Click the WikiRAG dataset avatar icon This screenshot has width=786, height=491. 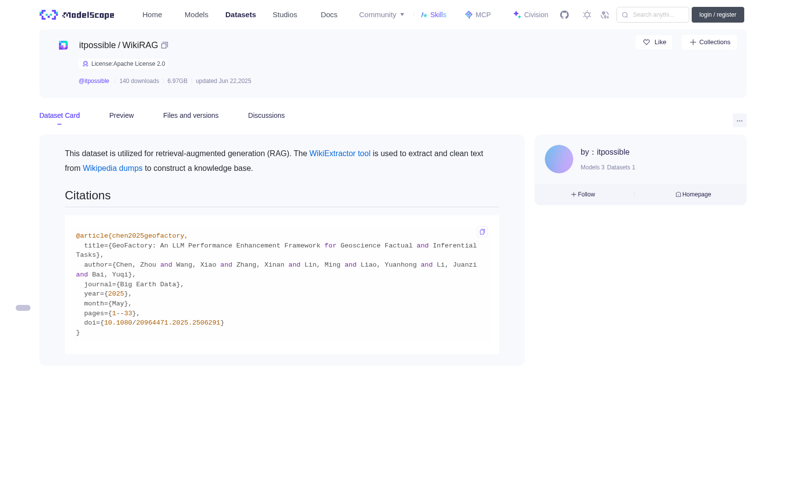click(63, 45)
